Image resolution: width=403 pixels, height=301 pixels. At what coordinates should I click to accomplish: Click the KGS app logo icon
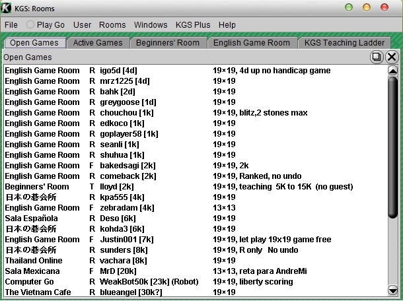point(6,8)
